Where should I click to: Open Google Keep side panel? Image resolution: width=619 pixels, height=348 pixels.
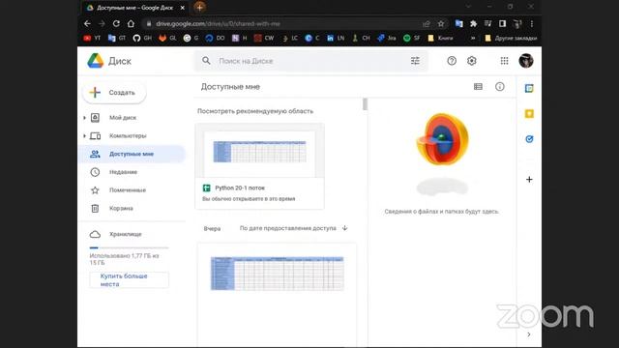[x=529, y=114]
